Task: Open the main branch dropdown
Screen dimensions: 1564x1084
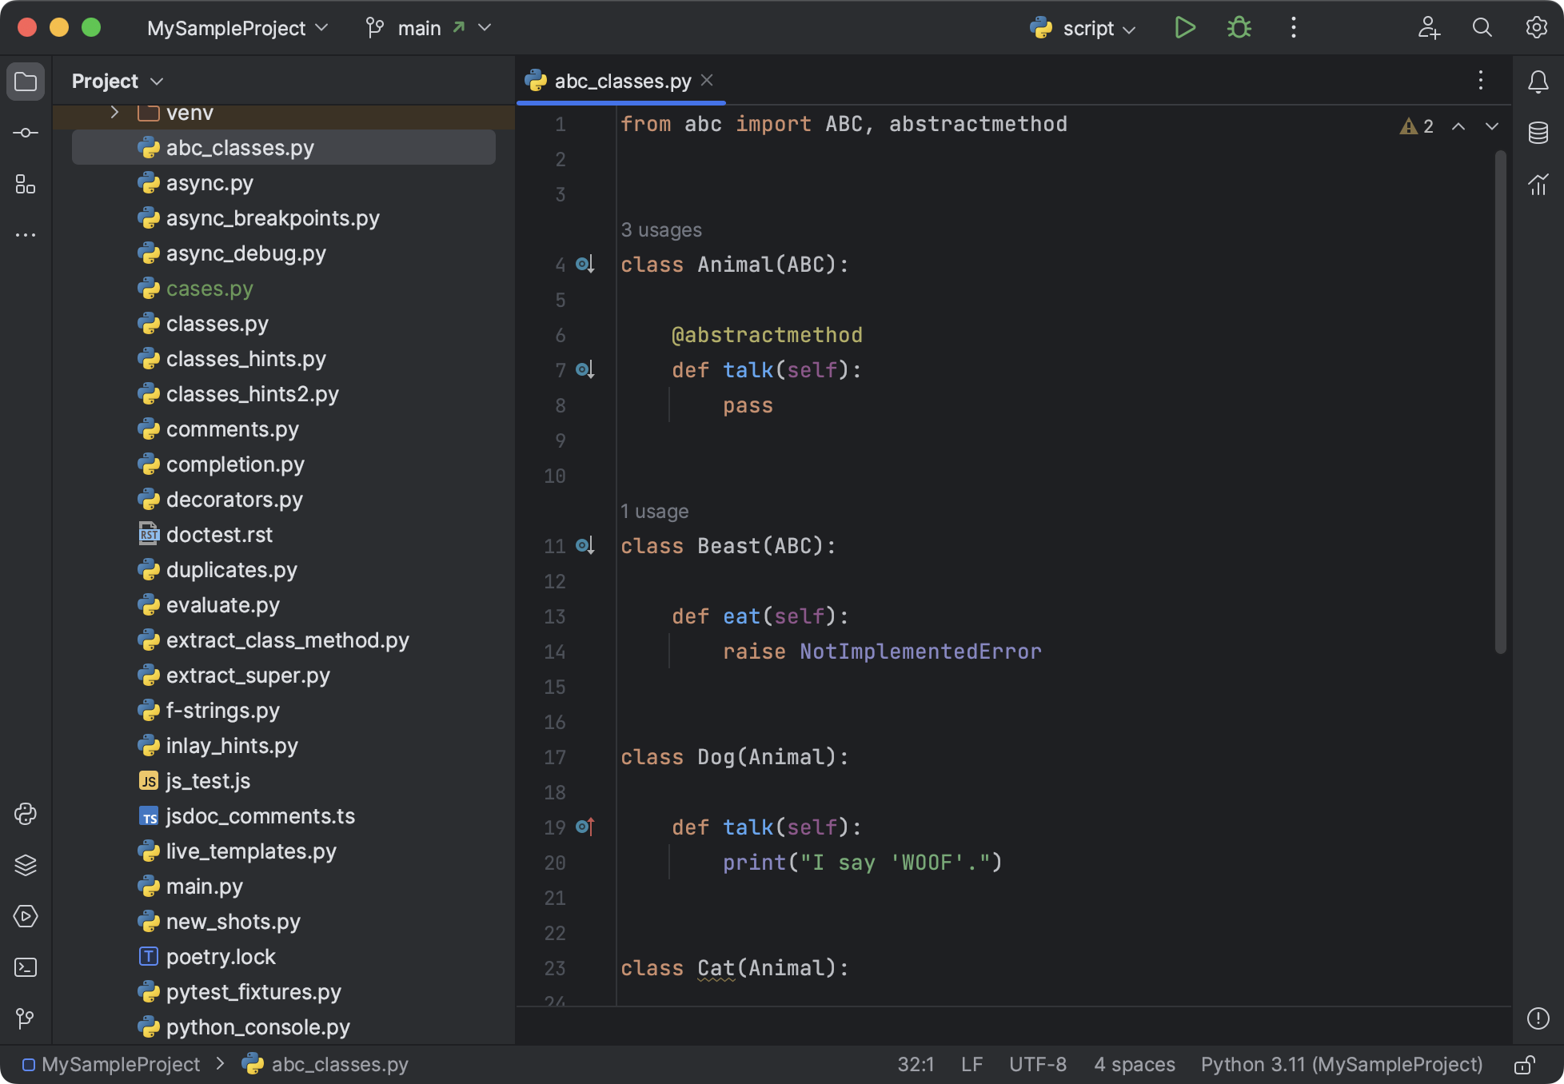Action: click(428, 27)
